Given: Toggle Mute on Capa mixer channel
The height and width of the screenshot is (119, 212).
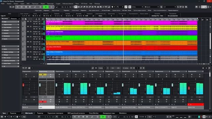Looking at the screenshot, I should [x=43, y=74].
